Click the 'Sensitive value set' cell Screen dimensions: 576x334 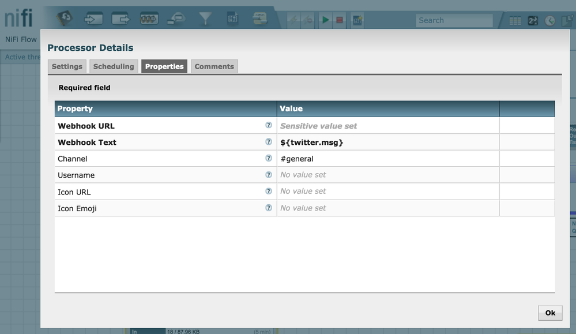[388, 126]
